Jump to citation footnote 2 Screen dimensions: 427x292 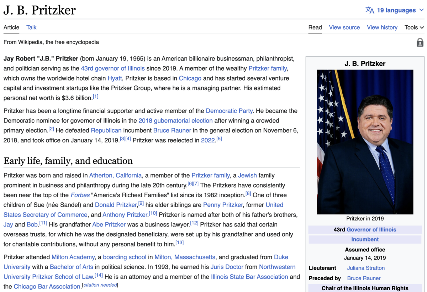point(51,129)
